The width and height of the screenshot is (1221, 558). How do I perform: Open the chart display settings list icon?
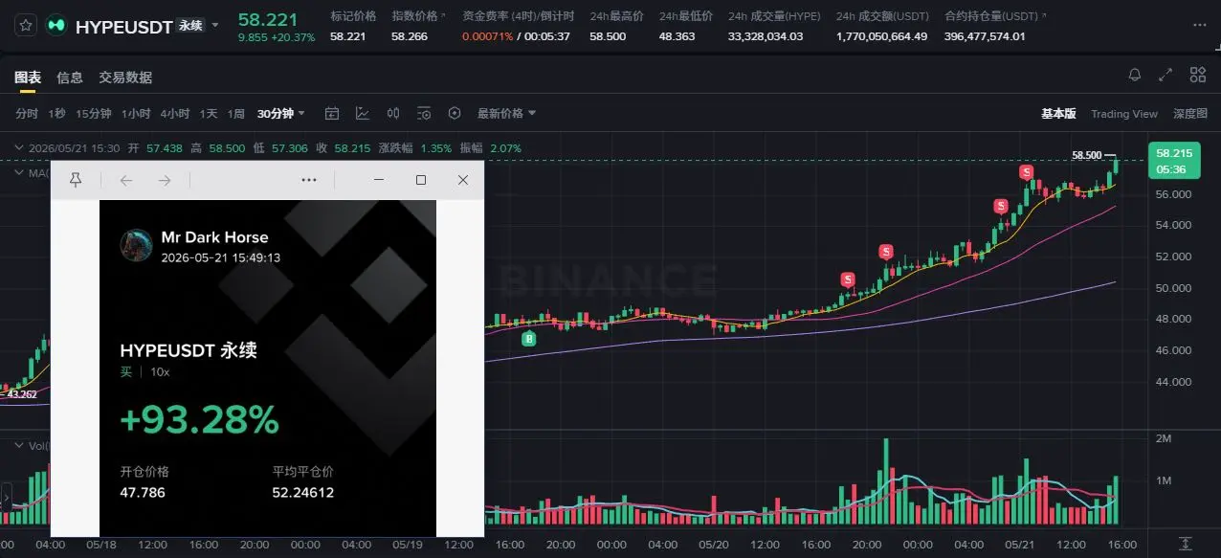click(424, 113)
